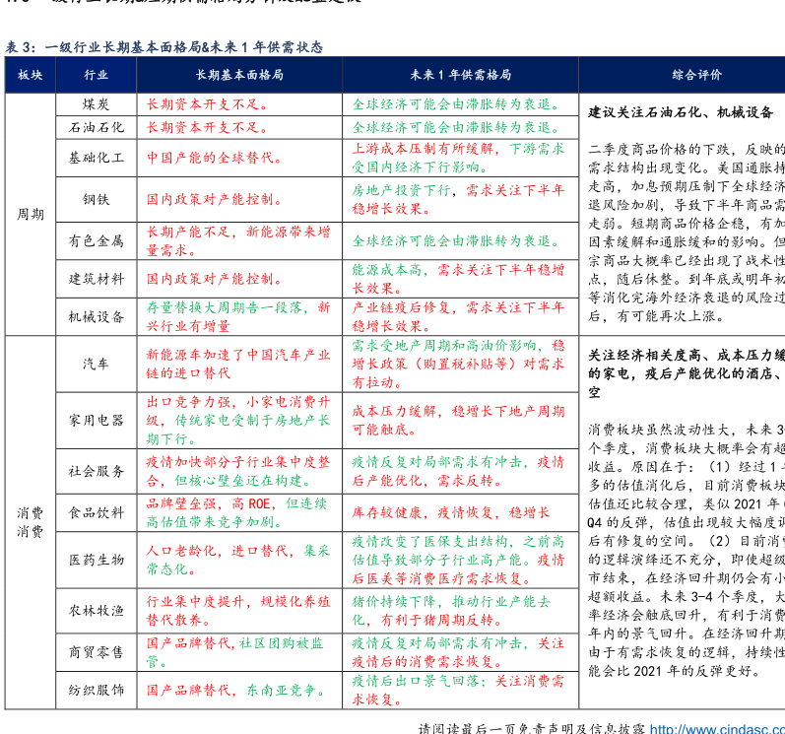Image resolution: width=785 pixels, height=734 pixels.
Task: Click bold heading '建议关注石油石化、机械设备'
Action: pos(681,112)
